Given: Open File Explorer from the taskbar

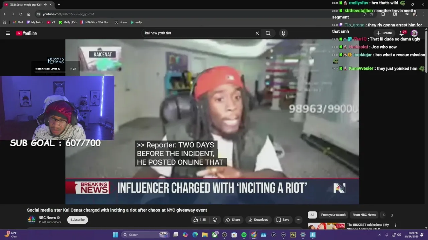Looking at the screenshot, I should [205, 235].
